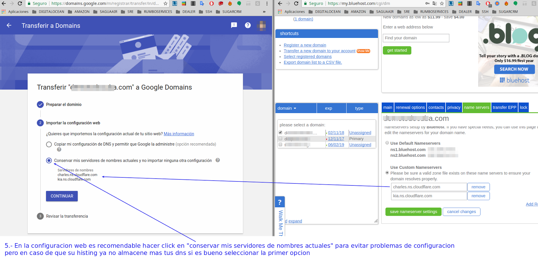Switch to the lock tab
The height and width of the screenshot is (265, 538).
tap(524, 107)
